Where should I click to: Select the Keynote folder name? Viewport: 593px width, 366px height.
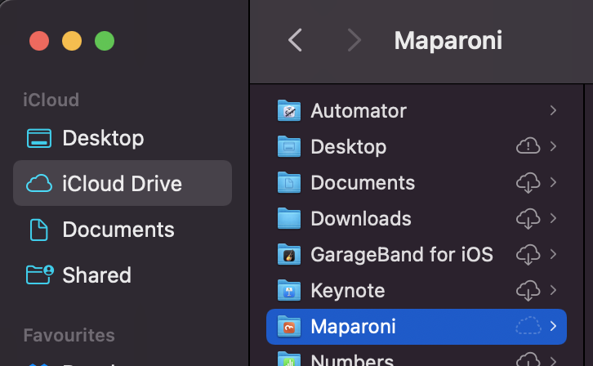coord(348,291)
